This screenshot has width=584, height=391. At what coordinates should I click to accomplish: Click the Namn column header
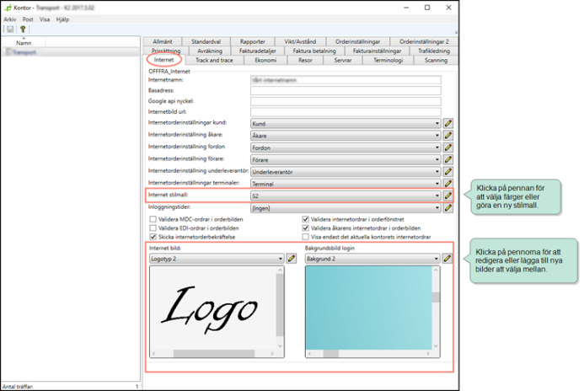click(24, 42)
